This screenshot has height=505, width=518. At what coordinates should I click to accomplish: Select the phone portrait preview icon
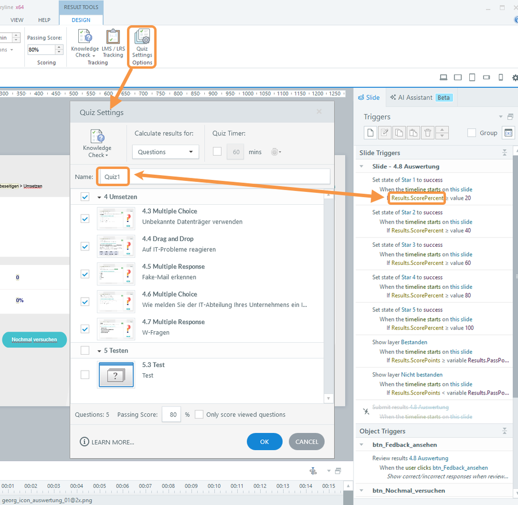point(500,77)
